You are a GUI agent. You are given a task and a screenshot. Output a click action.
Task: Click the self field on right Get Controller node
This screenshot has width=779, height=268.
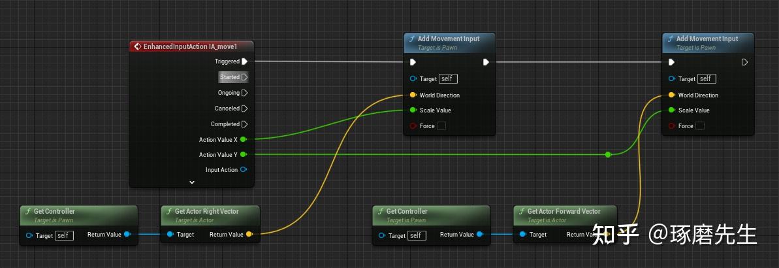tap(417, 236)
